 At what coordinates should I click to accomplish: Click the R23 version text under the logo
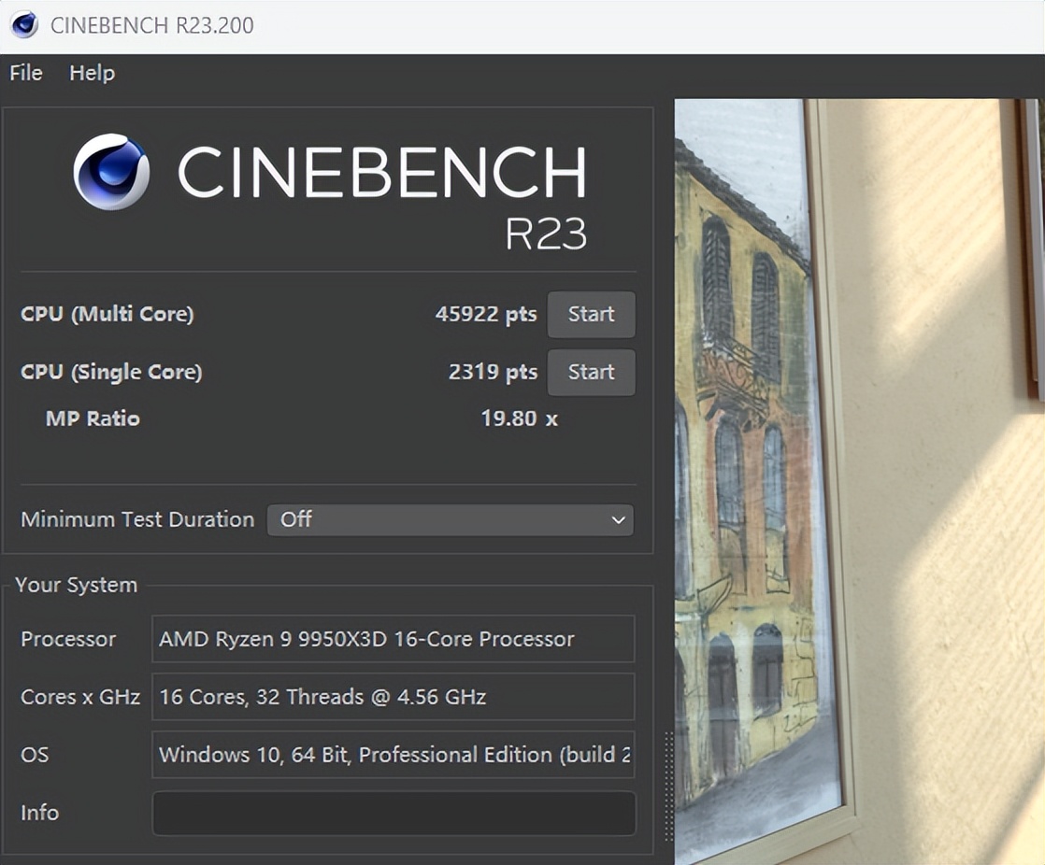546,234
